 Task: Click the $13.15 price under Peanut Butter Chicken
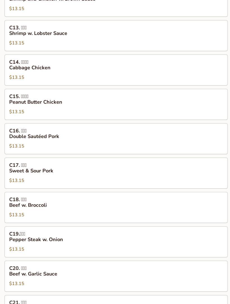point(17,112)
